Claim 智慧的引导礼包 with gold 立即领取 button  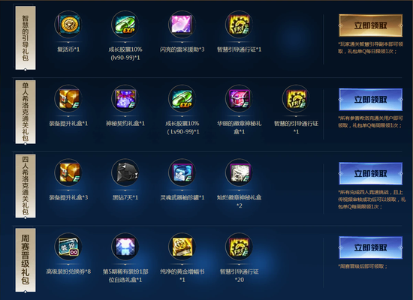[371, 25]
